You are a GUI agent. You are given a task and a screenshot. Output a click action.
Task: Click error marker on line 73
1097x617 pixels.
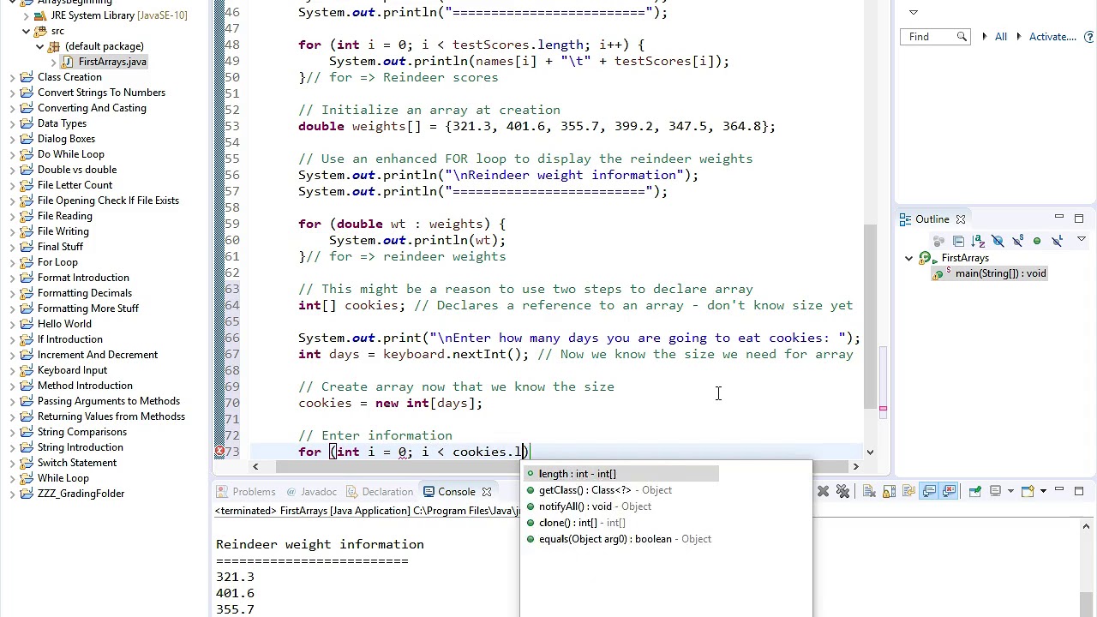pyautogui.click(x=219, y=452)
